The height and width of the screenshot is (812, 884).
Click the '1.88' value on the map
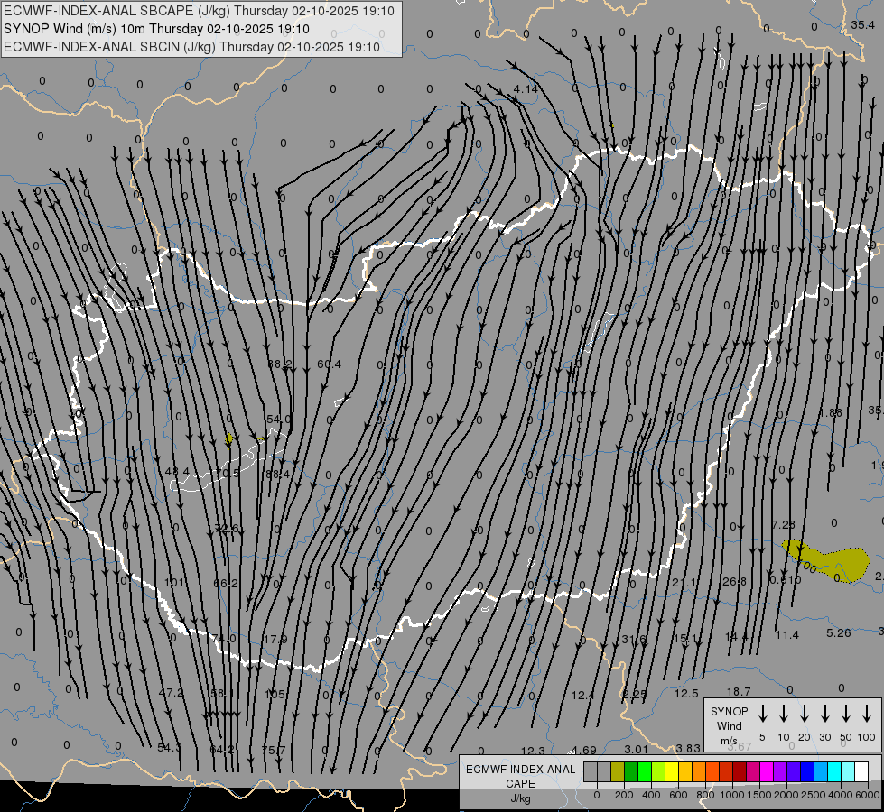tap(831, 413)
